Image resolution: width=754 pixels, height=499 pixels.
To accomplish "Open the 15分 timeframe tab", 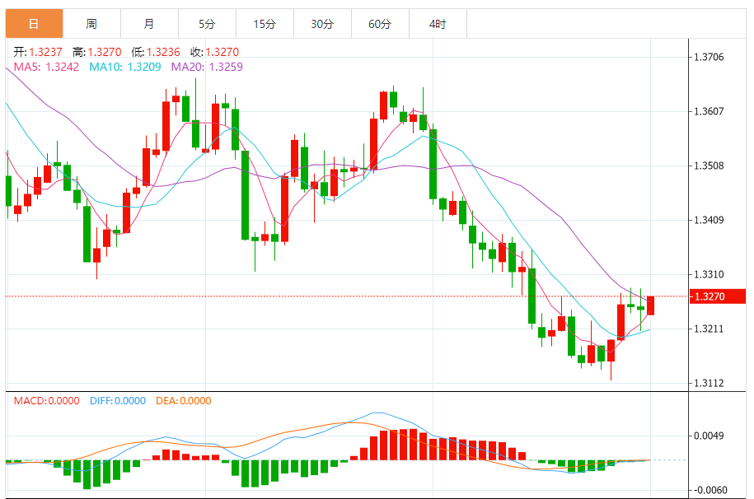I will coord(265,24).
